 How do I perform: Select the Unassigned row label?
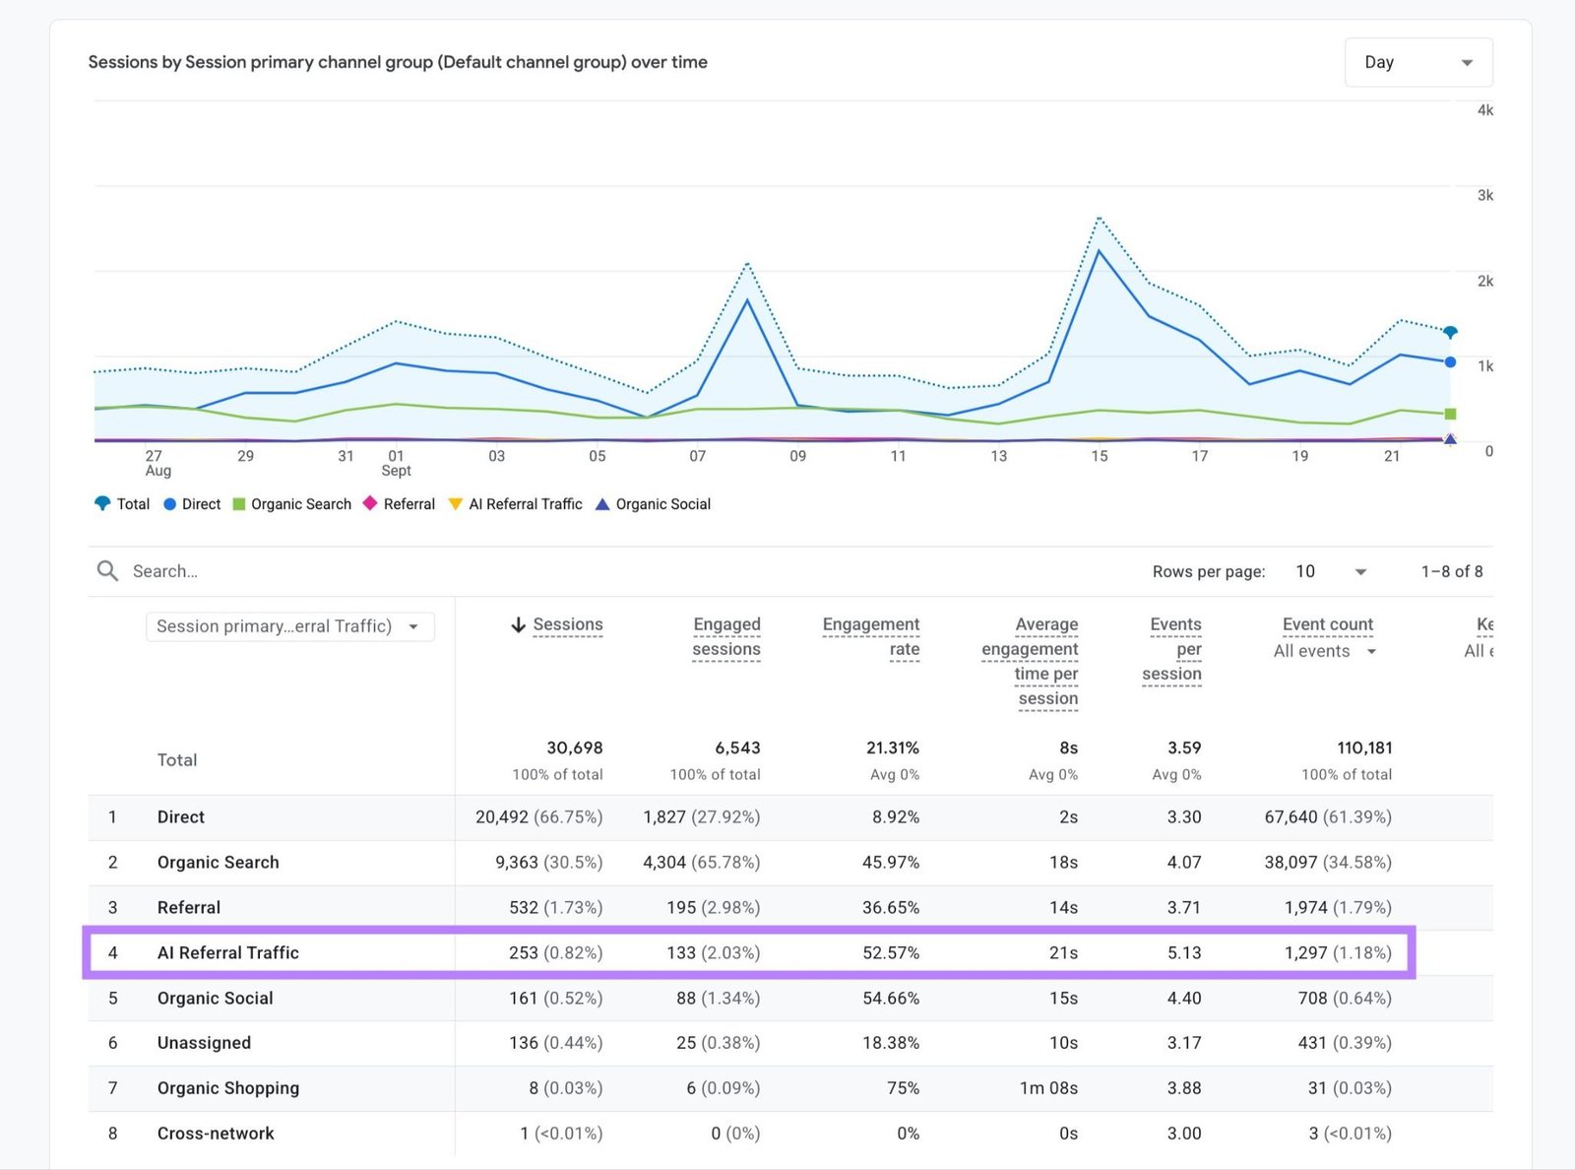205,1042
